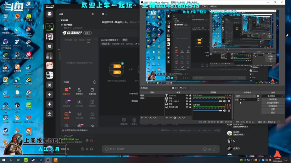Open the first mixer channel's gear settings in OBS

click(229, 101)
